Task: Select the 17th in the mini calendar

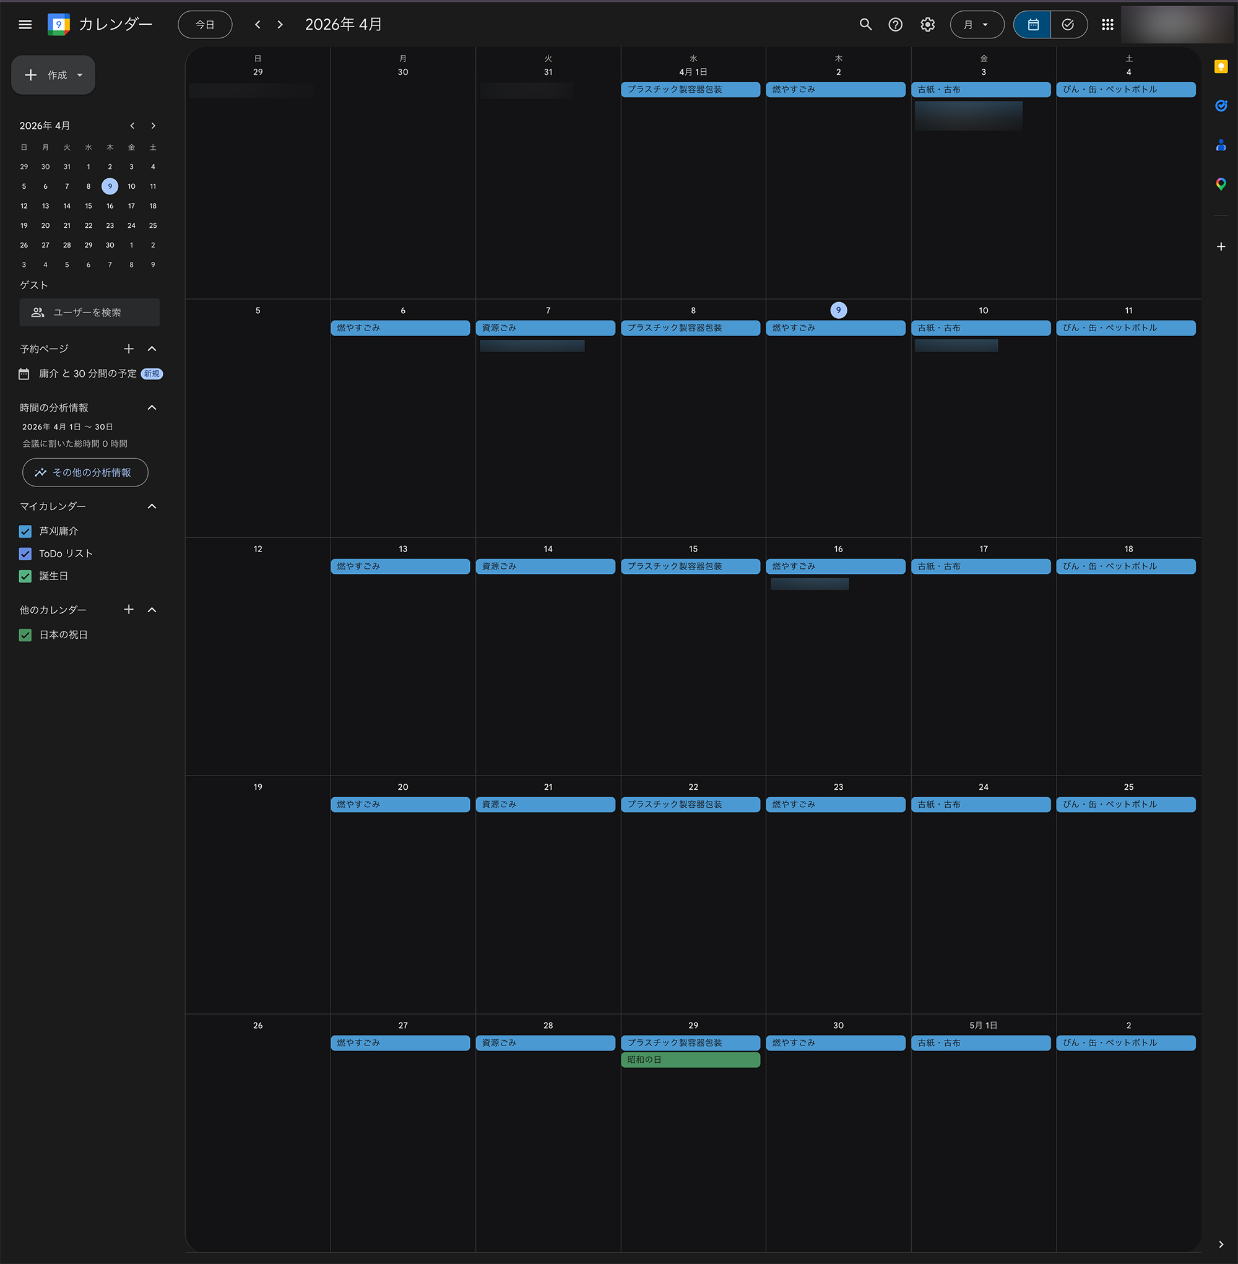Action: pyautogui.click(x=131, y=206)
